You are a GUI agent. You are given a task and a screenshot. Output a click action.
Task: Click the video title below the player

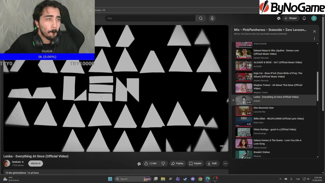click(x=36, y=156)
